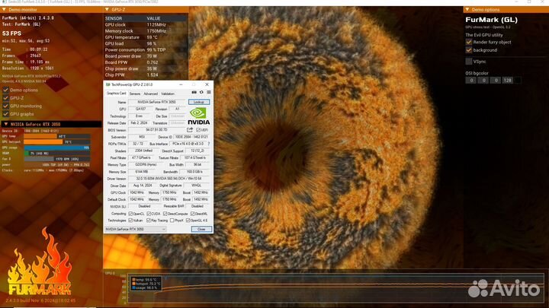The width and height of the screenshot is (549, 308).
Task: Click the OSI bgcolor color swatch
Action: (x=518, y=81)
